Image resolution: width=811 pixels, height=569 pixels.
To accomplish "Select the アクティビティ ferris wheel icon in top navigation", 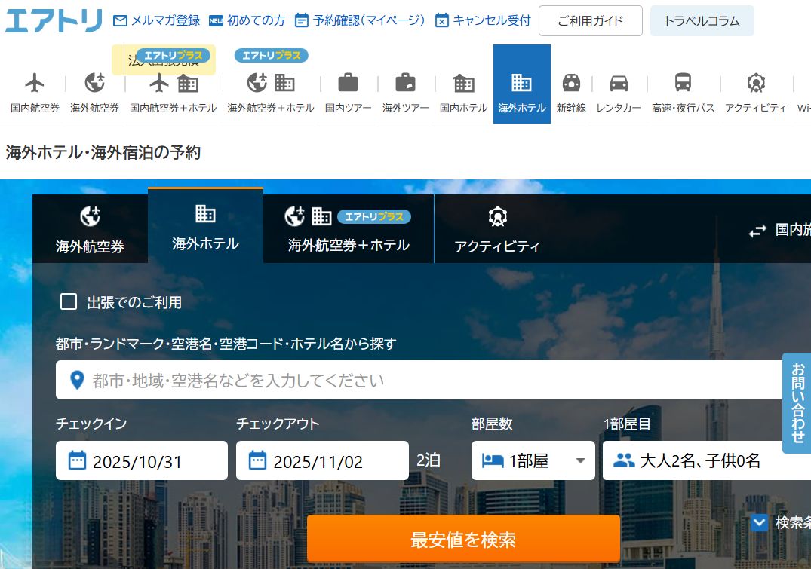I will (x=755, y=82).
